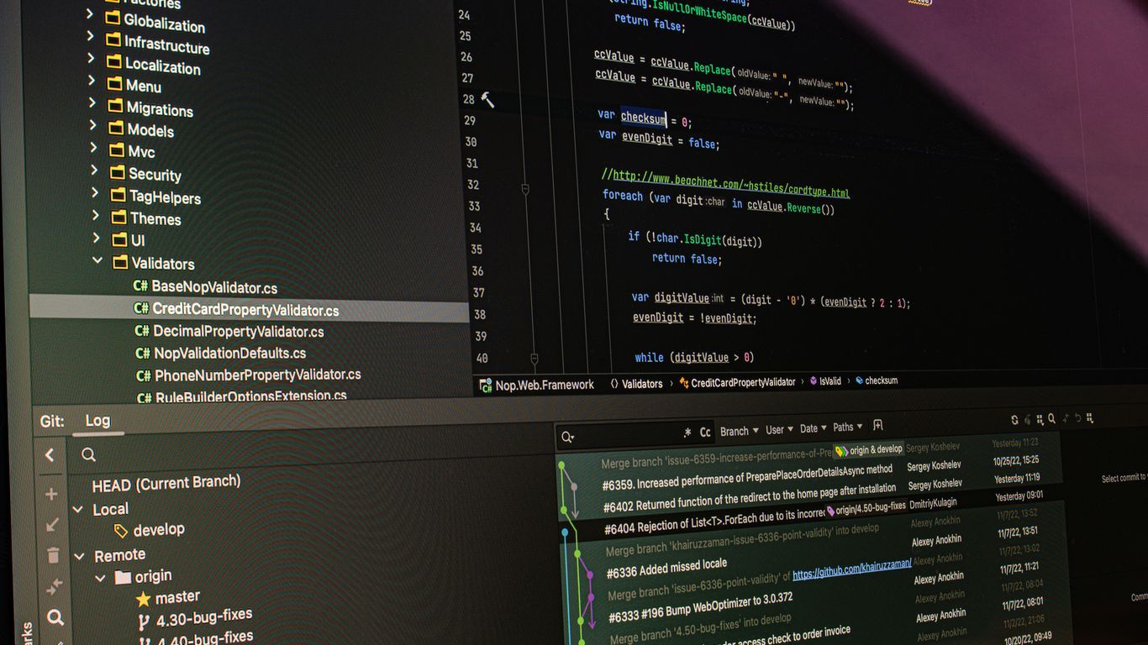Open the Date filter dropdown
1148x645 pixels.
[808, 428]
